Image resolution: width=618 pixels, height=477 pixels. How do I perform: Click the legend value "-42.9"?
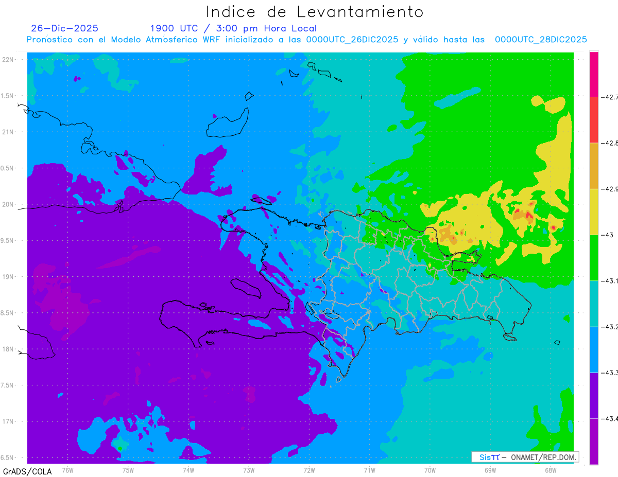pos(609,189)
